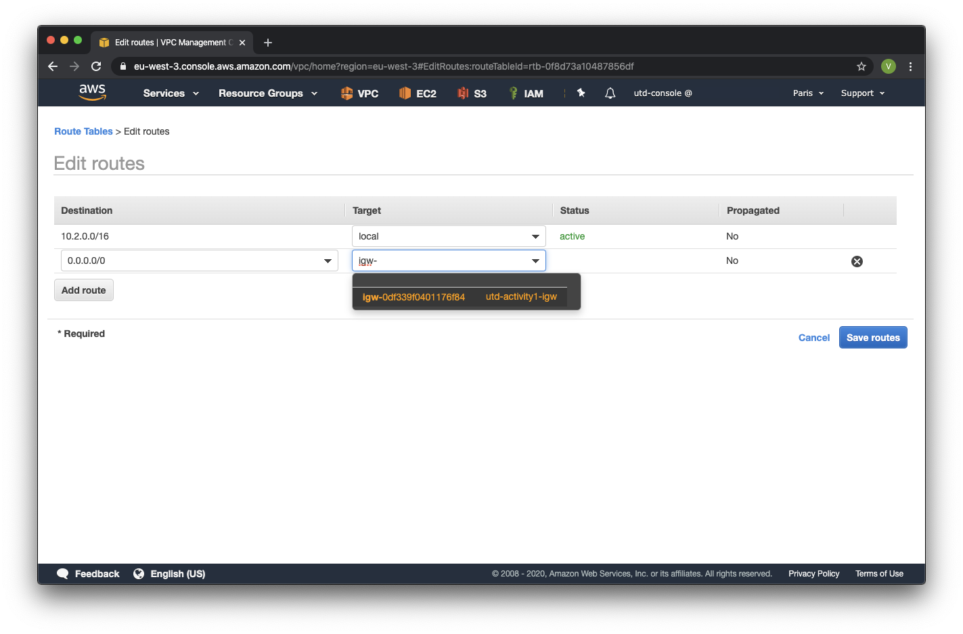The image size is (963, 634).
Task: Click the Feedback link
Action: point(97,574)
